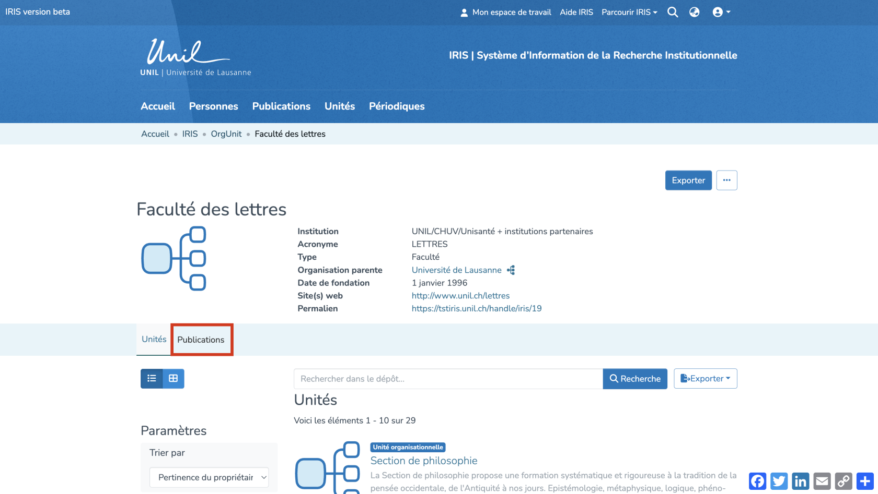Click the org tree icon beside Université de Lausanne

pyautogui.click(x=511, y=270)
